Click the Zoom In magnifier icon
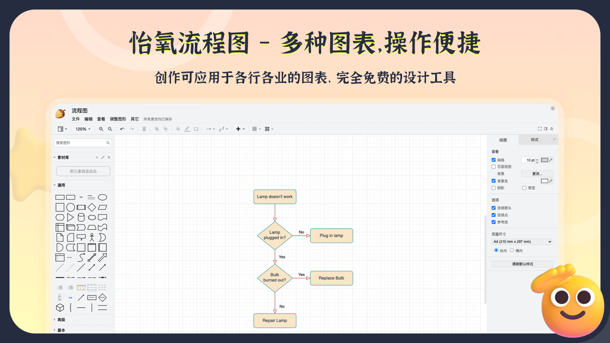610x343 pixels. point(101,129)
